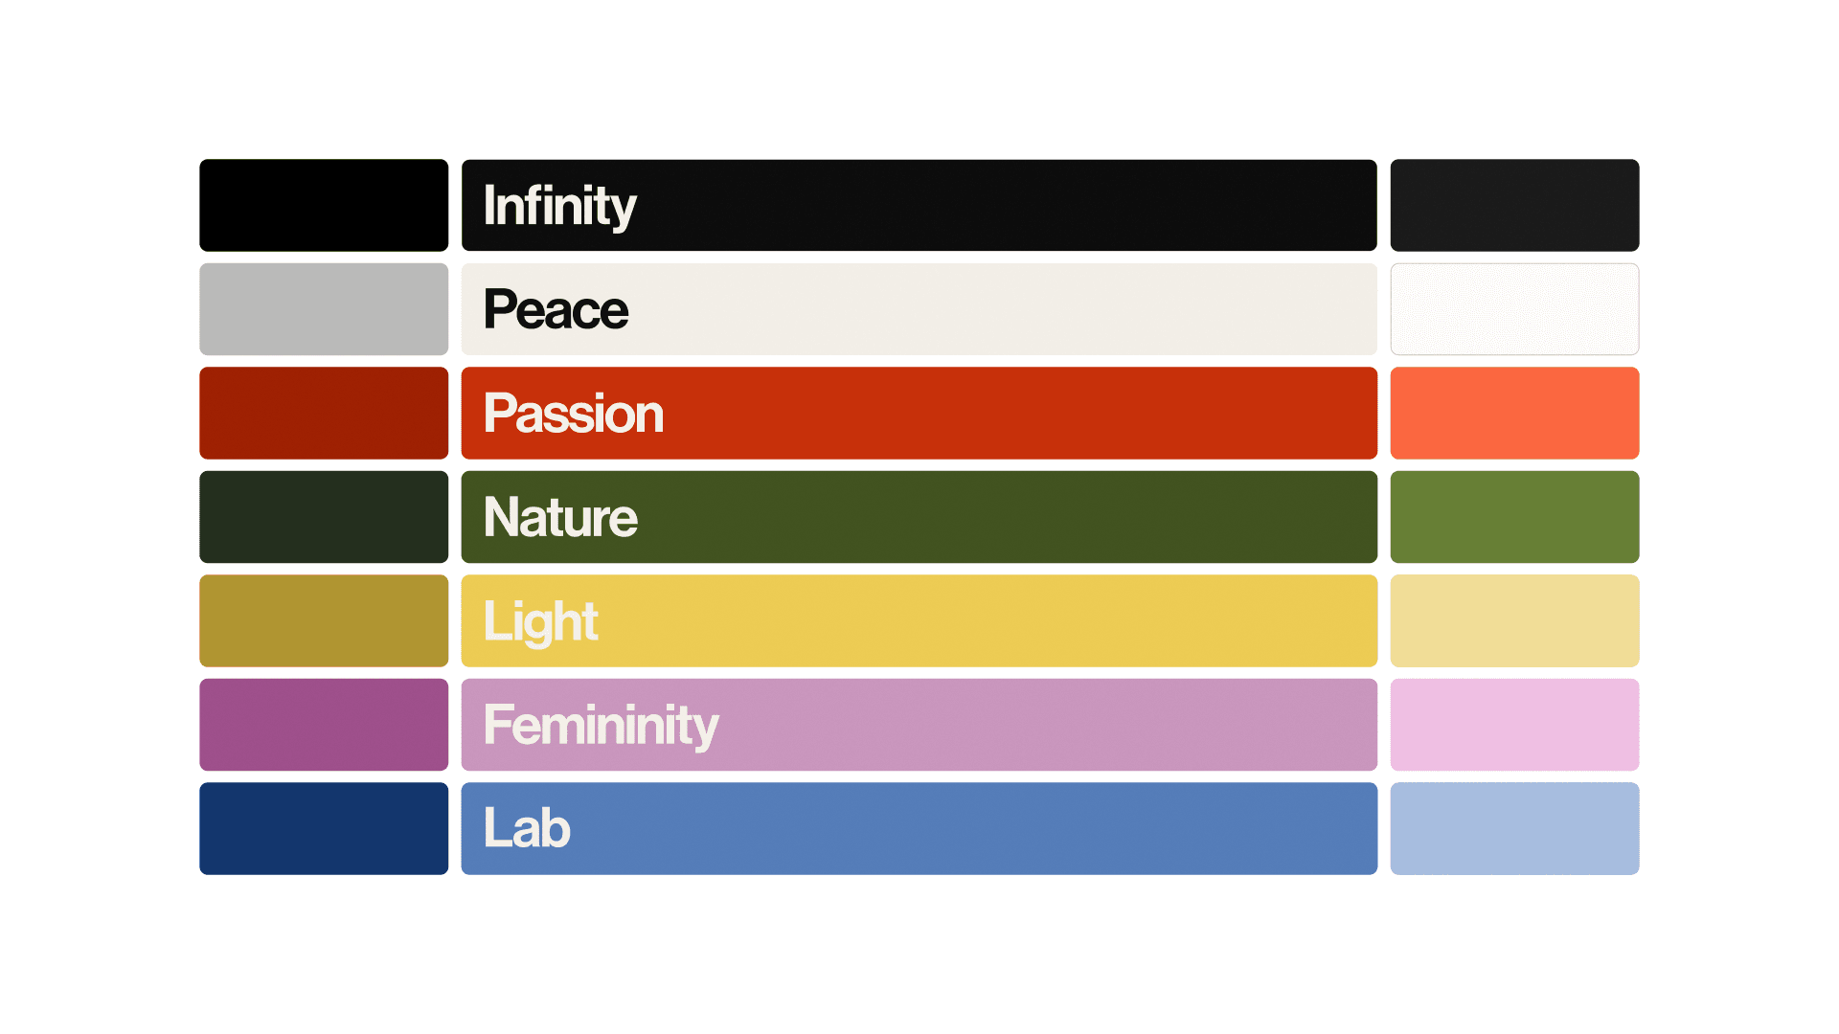1839x1034 pixels.
Task: Click the red Passion bar
Action: click(x=919, y=413)
